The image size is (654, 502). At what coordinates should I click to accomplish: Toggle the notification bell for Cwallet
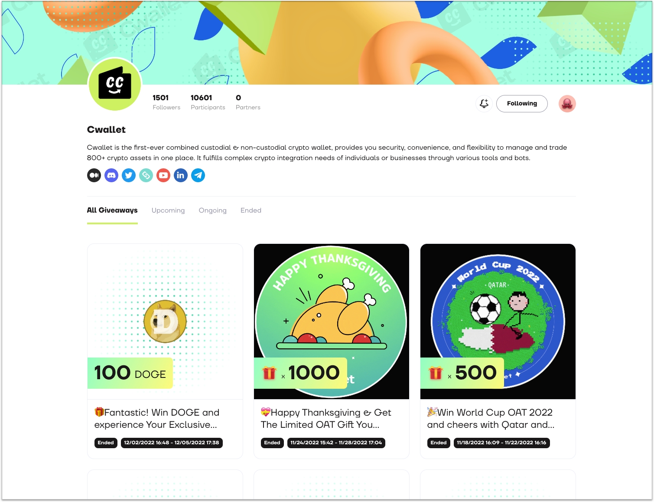pyautogui.click(x=484, y=104)
